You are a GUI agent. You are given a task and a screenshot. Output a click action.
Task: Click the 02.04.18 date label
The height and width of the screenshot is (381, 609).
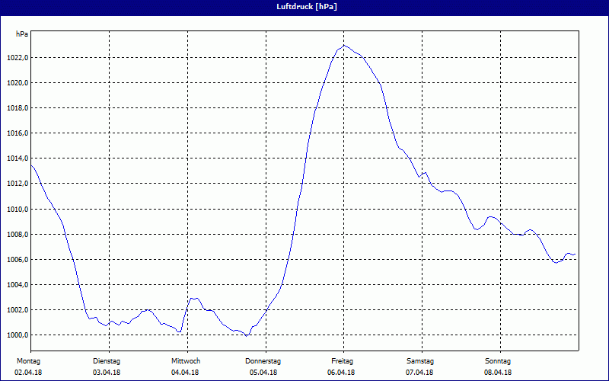pyautogui.click(x=28, y=373)
